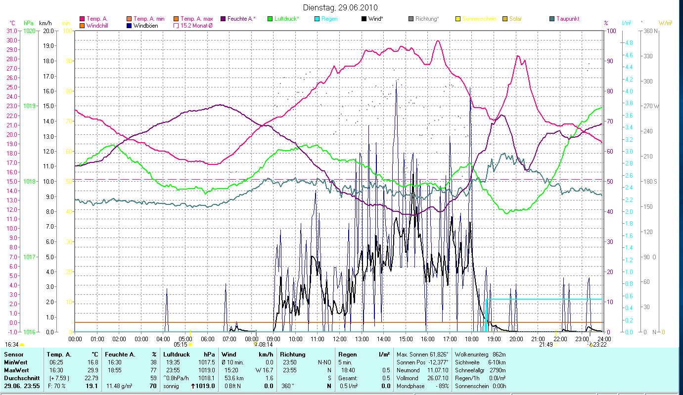Click the max wind value 'W 16.7'
The width and height of the screenshot is (683, 395).
pos(264,370)
